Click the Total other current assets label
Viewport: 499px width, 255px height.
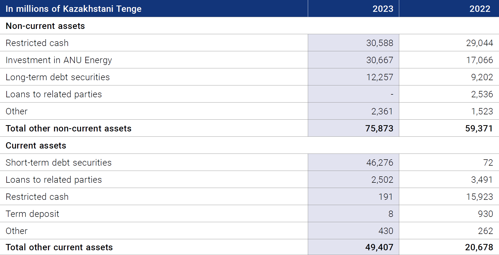(x=59, y=247)
